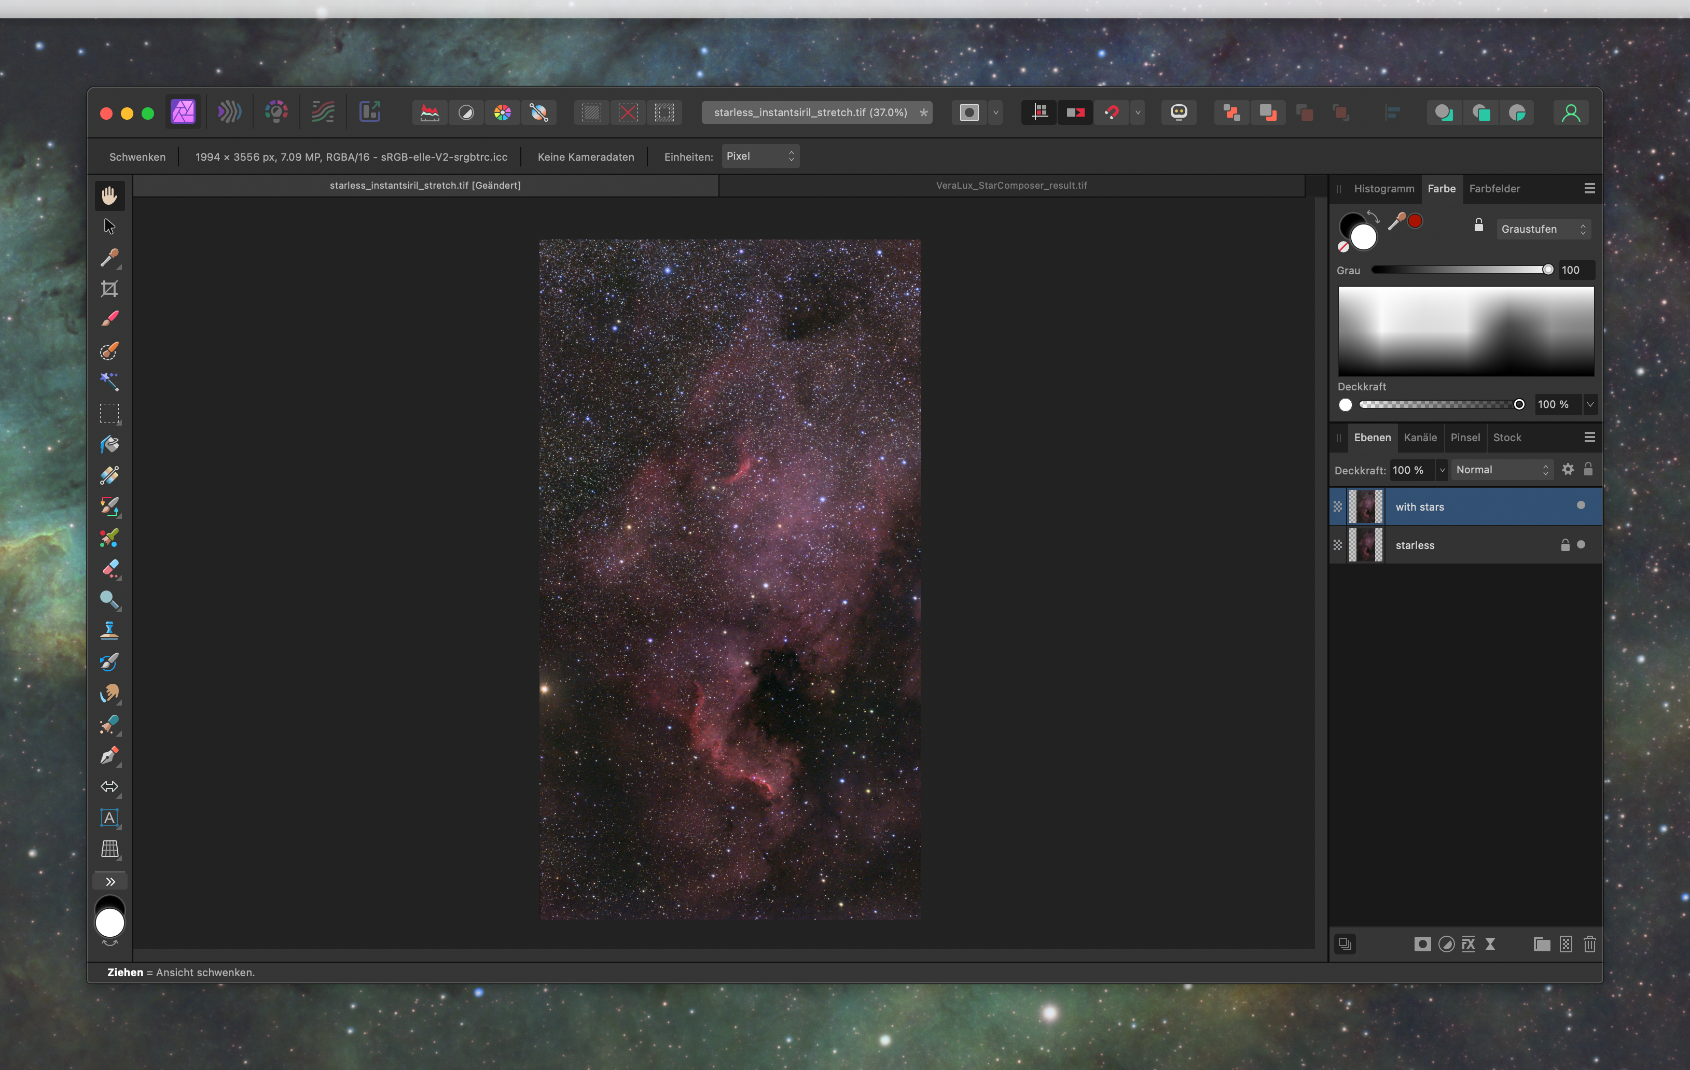The image size is (1690, 1070).
Task: Add a mask layer from layers panel
Action: pyautogui.click(x=1422, y=945)
